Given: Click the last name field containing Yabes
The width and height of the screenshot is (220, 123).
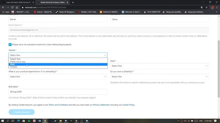Looking at the screenshot, I should (x=159, y=19).
